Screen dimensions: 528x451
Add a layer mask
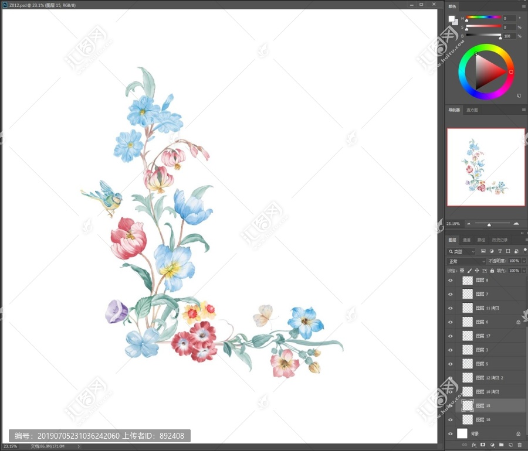coord(483,445)
